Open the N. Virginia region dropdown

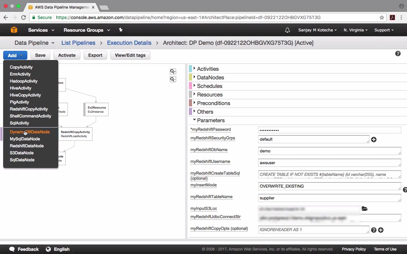point(356,30)
